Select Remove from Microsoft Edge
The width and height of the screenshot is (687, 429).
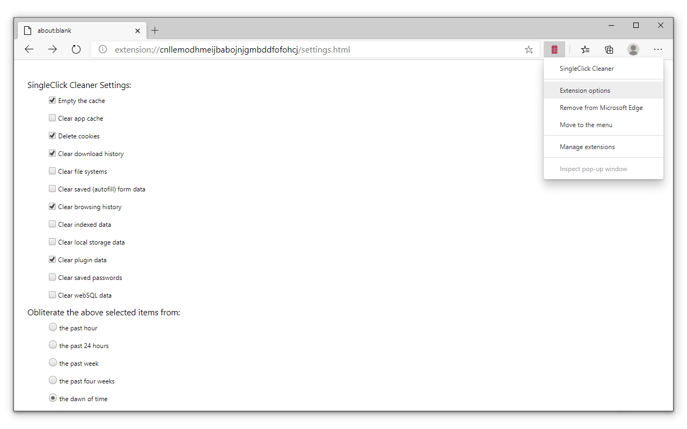[x=603, y=108]
